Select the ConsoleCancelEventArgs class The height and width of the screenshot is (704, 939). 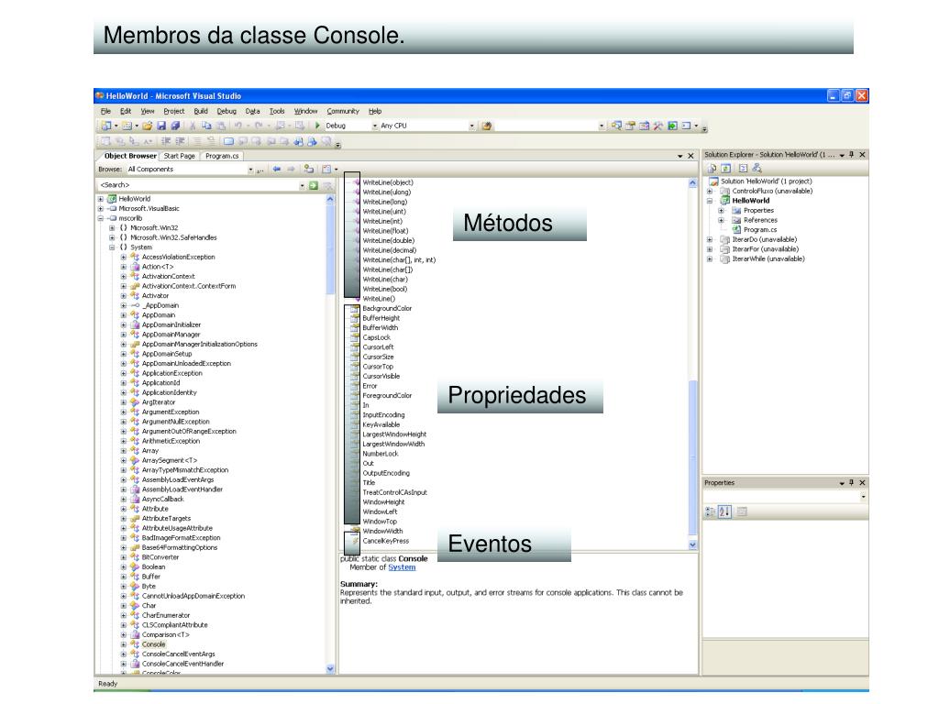tap(179, 654)
